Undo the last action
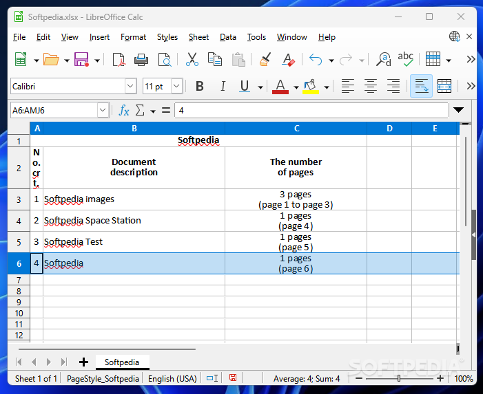Screen dimensions: 483x394 point(316,60)
